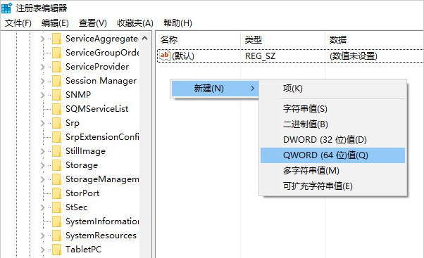424x258 pixels.
Task: Click the (数值未设置) data cell
Action: pyautogui.click(x=354, y=56)
